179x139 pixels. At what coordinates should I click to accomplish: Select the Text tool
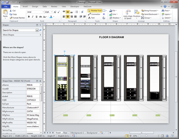(x=91, y=18)
